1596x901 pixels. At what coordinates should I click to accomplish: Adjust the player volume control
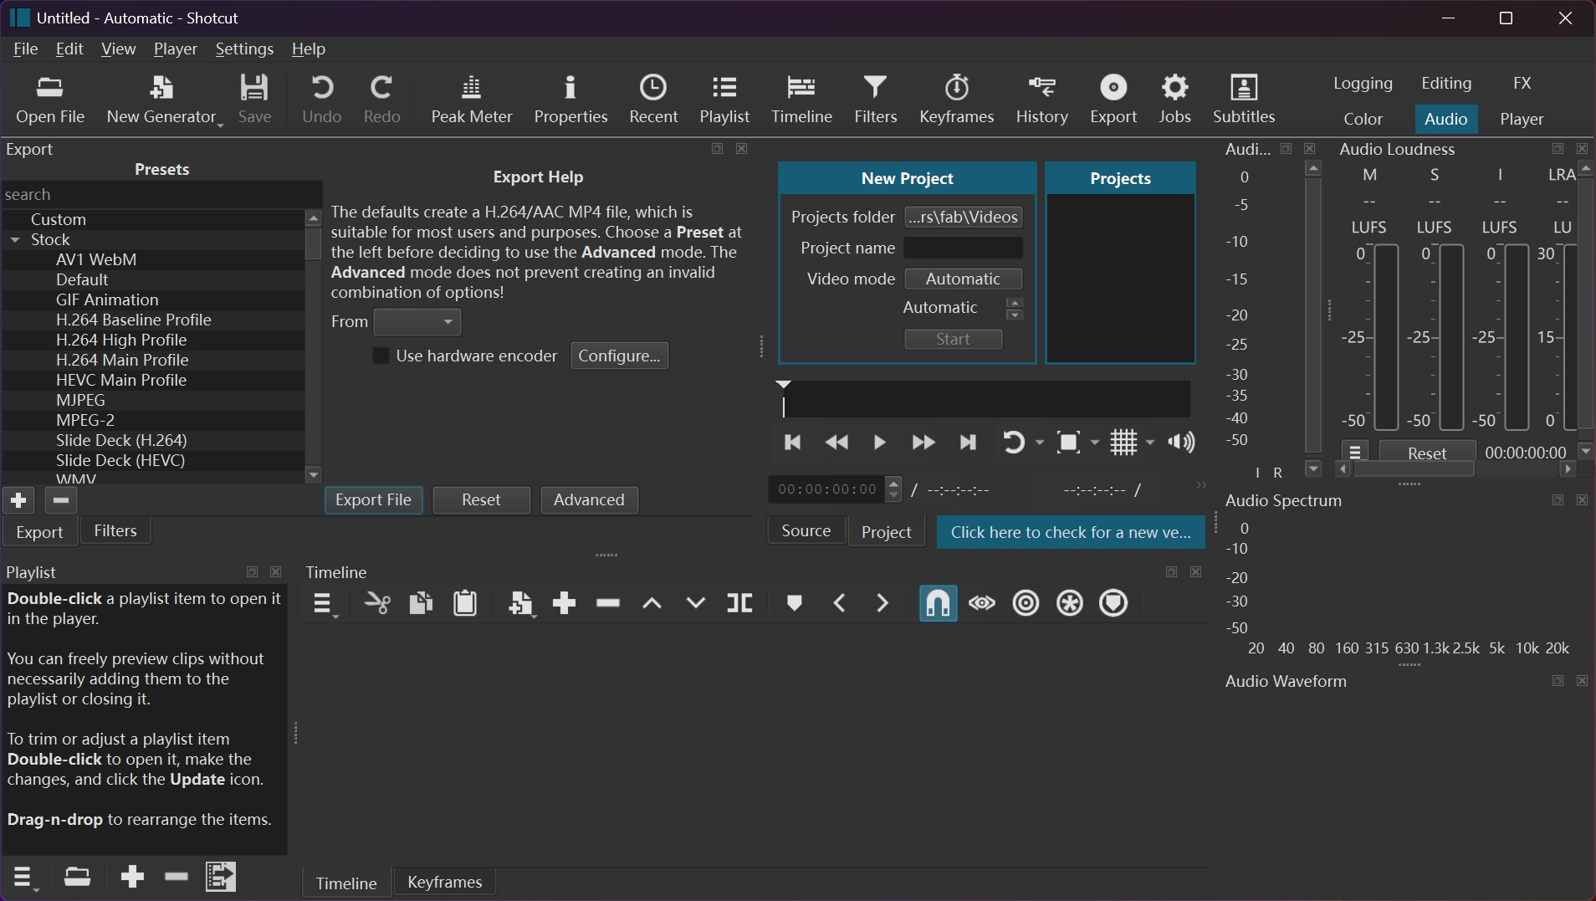(1180, 442)
